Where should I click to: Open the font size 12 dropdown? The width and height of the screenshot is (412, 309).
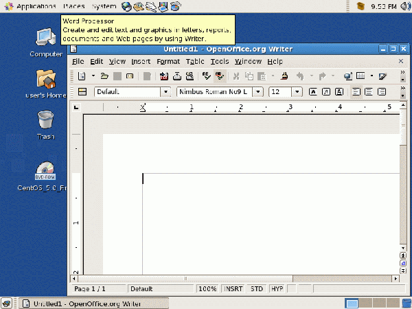[x=297, y=92]
